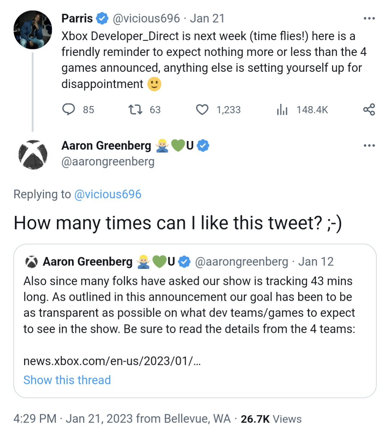The image size is (389, 436).
Task: Expand quoted tweet with Show this thread
Action: 67,380
